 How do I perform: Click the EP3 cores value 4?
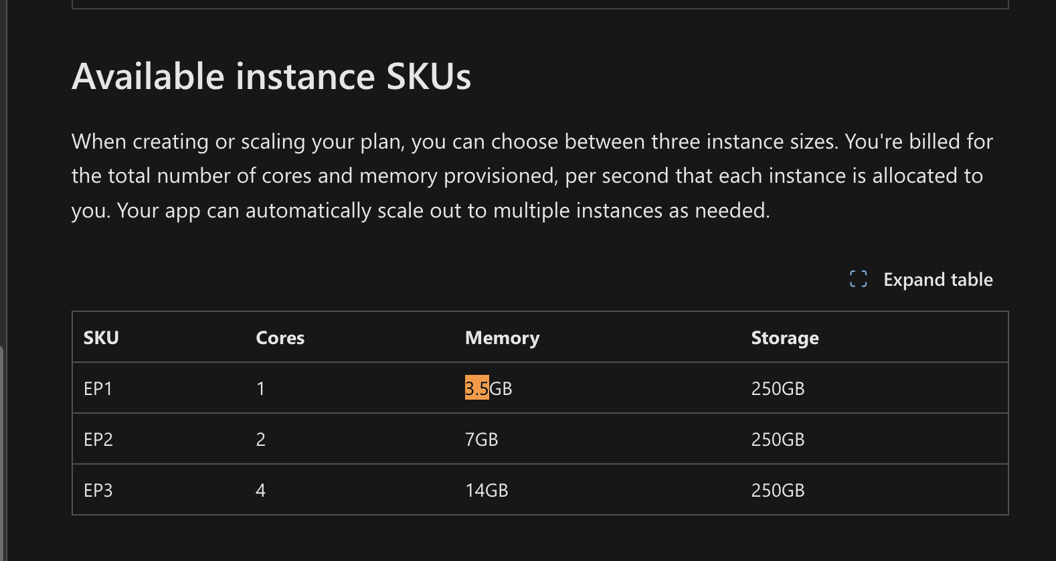(261, 491)
